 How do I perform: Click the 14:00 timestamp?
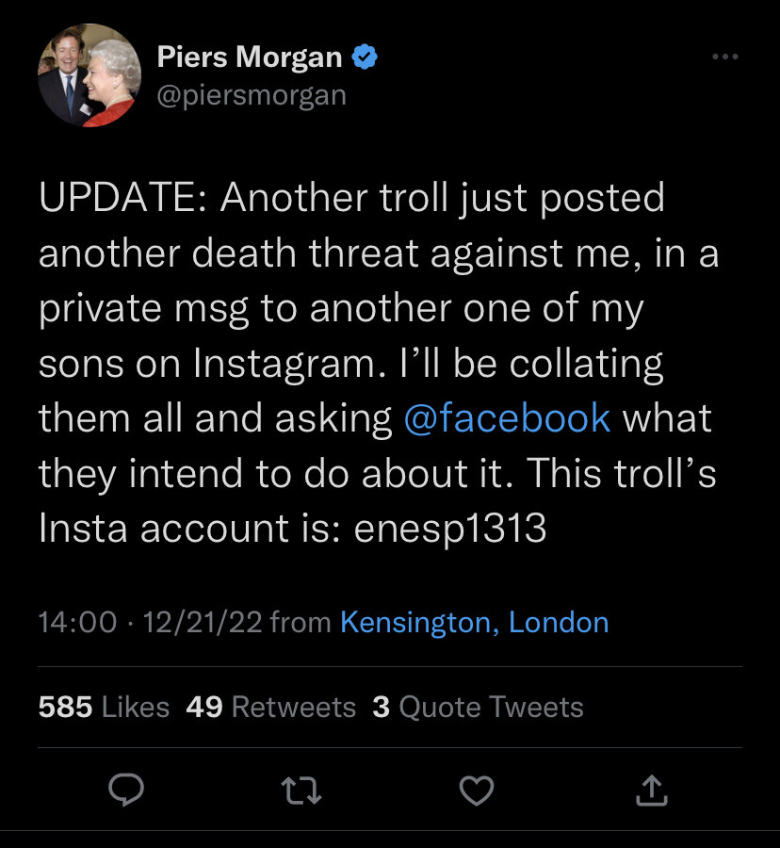78,622
